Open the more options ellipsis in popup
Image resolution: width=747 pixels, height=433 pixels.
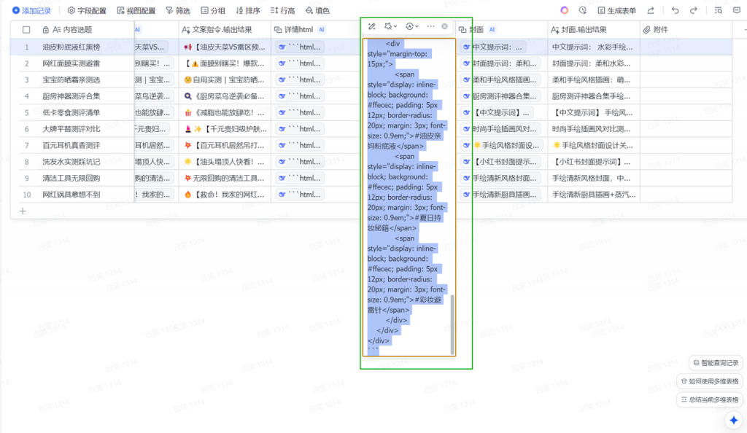[430, 26]
